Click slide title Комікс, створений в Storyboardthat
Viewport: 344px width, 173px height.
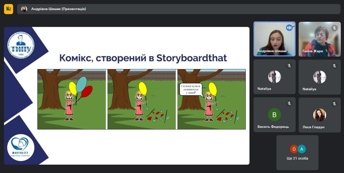pos(143,58)
